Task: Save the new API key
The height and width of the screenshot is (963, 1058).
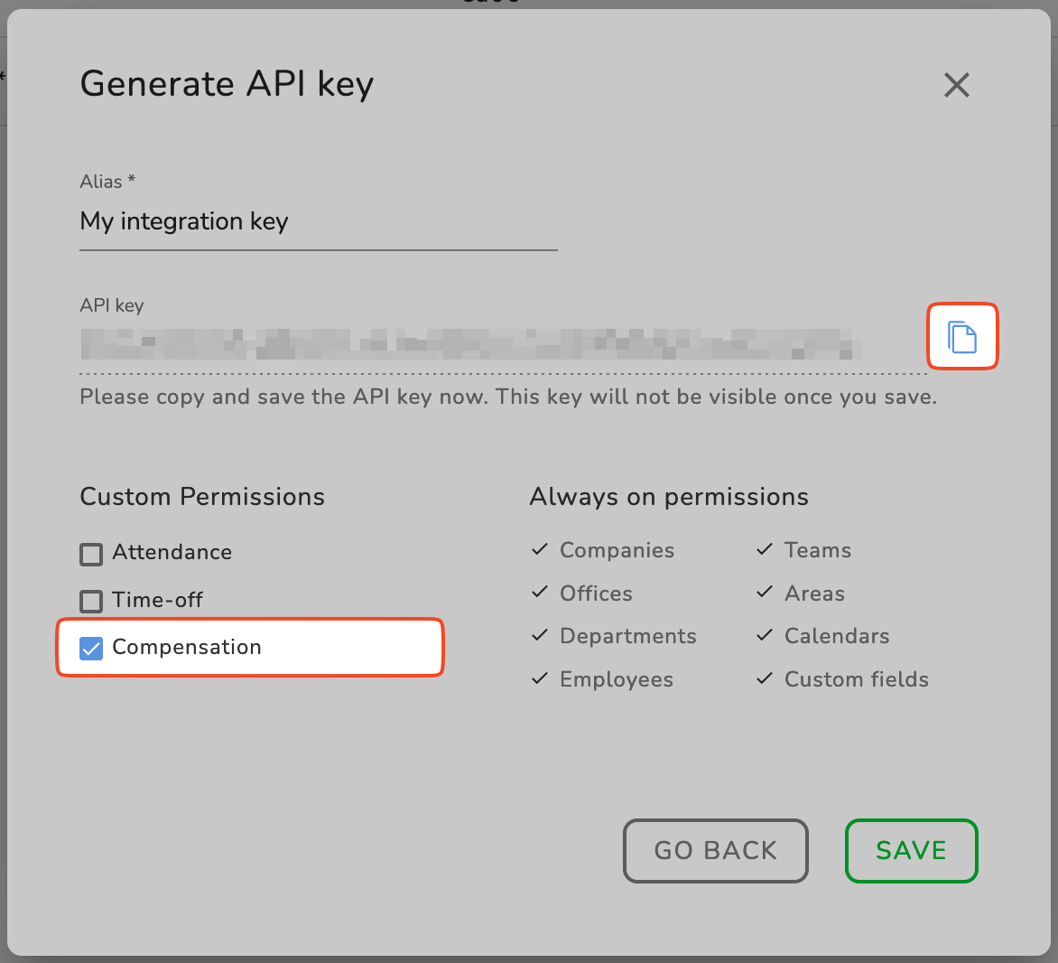Action: click(911, 850)
